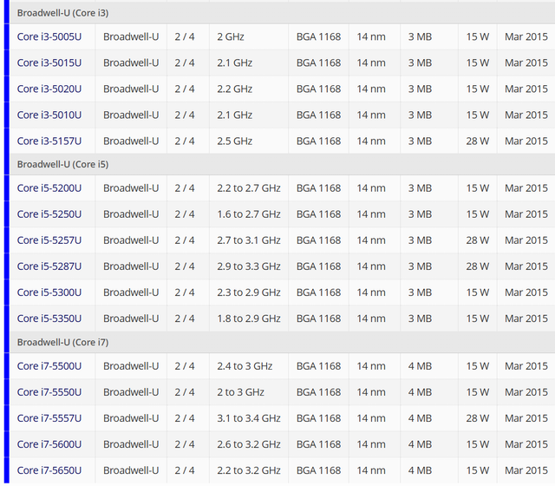The height and width of the screenshot is (486, 555).
Task: Click the 3.1 to 3.4 GHz clock cell
Action: pos(249,418)
